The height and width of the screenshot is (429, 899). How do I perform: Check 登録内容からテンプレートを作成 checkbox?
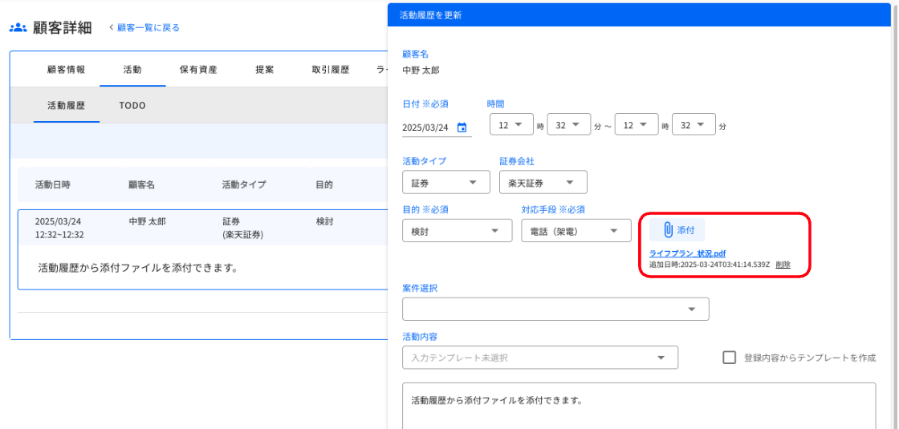pos(730,358)
